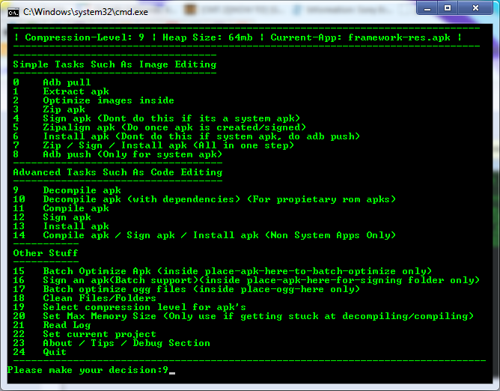Click the cmd.exe icon in title bar

click(13, 13)
